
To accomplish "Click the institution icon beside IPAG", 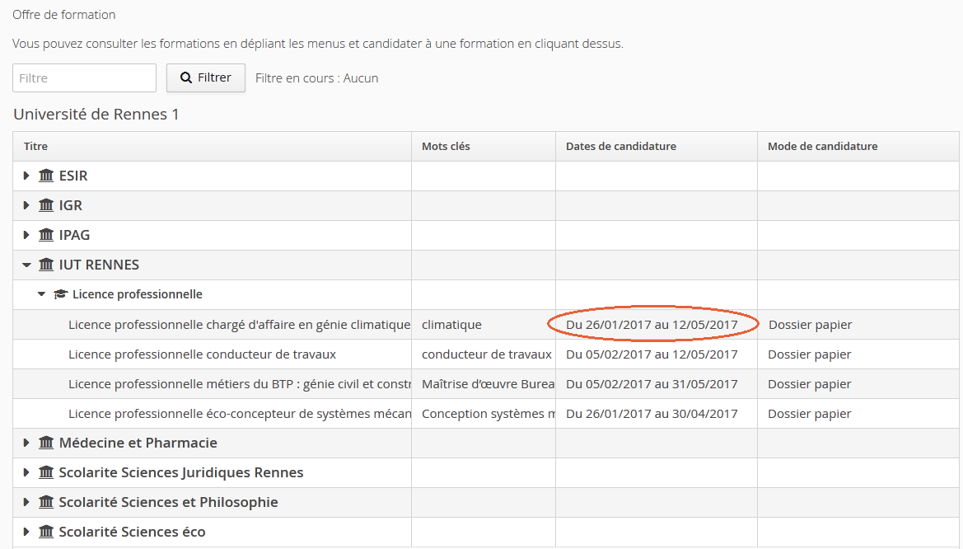I will [46, 235].
